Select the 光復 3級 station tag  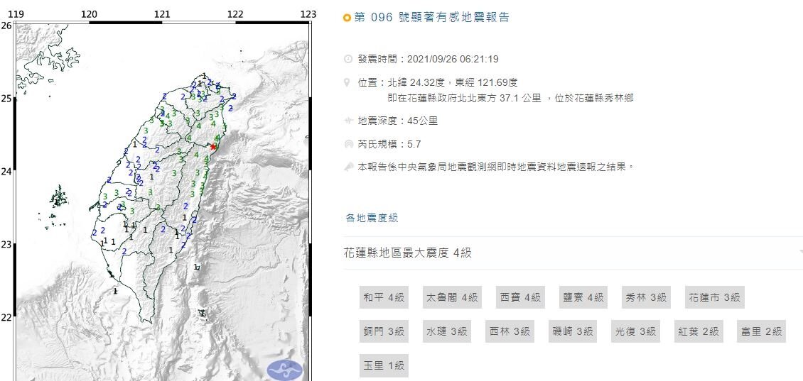click(x=635, y=331)
